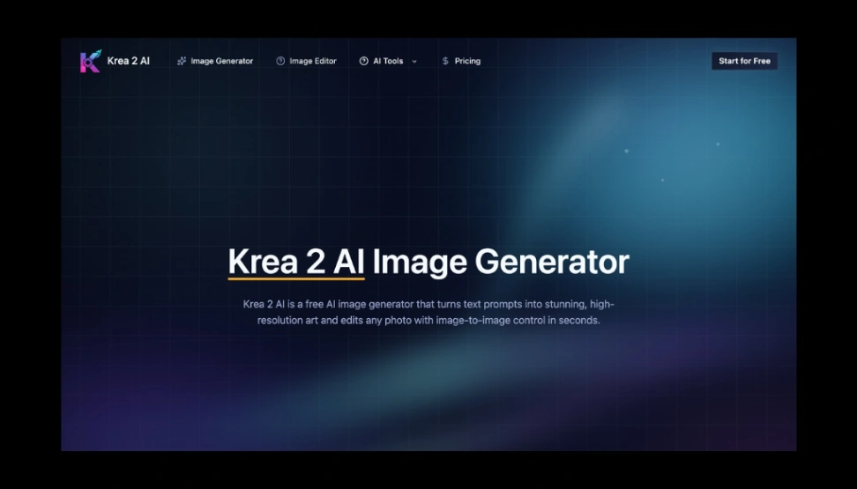
Task: Click the Krea 2 AI logo icon
Action: click(91, 61)
